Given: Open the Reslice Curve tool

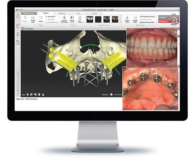Looking at the screenshot, I should coord(72,19).
